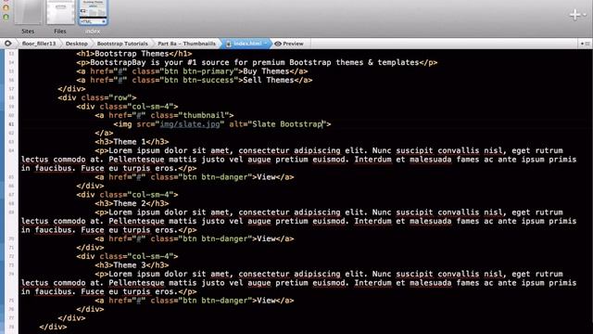Click the word BootstrapBay in the paragraph line

pos(118,62)
